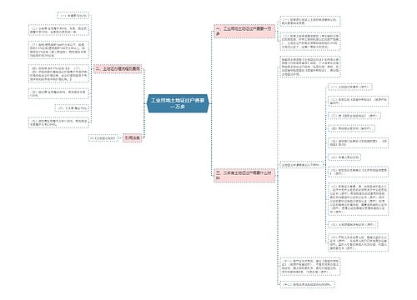Click the long (八) multi-line materials node

click(x=359, y=199)
